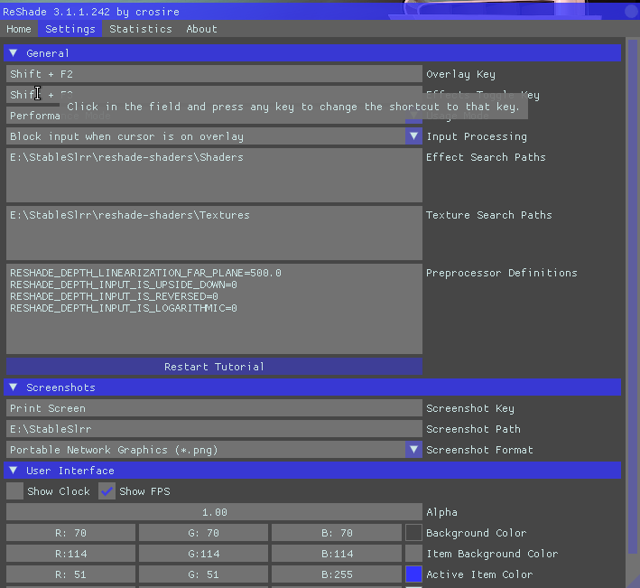The image size is (640, 588).
Task: Click the Restart Tutorial button
Action: pos(214,367)
